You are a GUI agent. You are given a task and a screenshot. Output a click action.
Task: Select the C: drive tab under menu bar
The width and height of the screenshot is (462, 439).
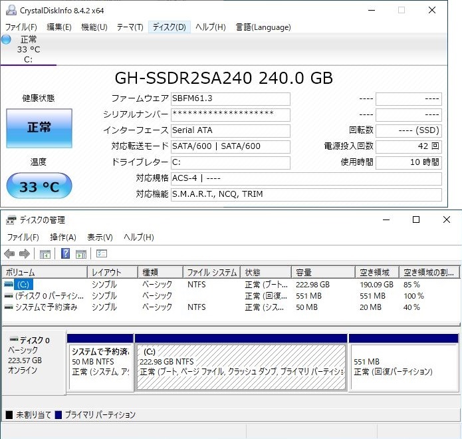click(29, 49)
